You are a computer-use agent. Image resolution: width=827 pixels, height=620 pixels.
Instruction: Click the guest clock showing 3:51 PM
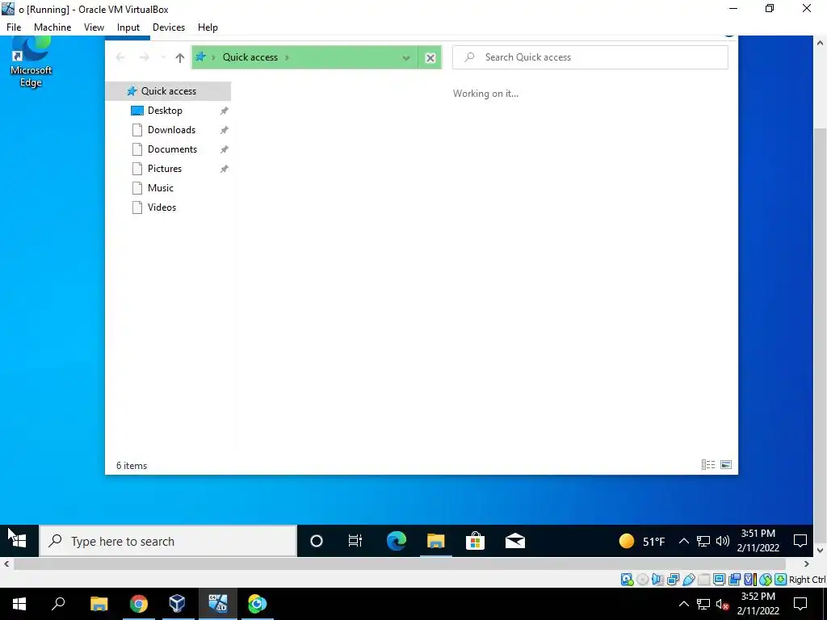(758, 540)
